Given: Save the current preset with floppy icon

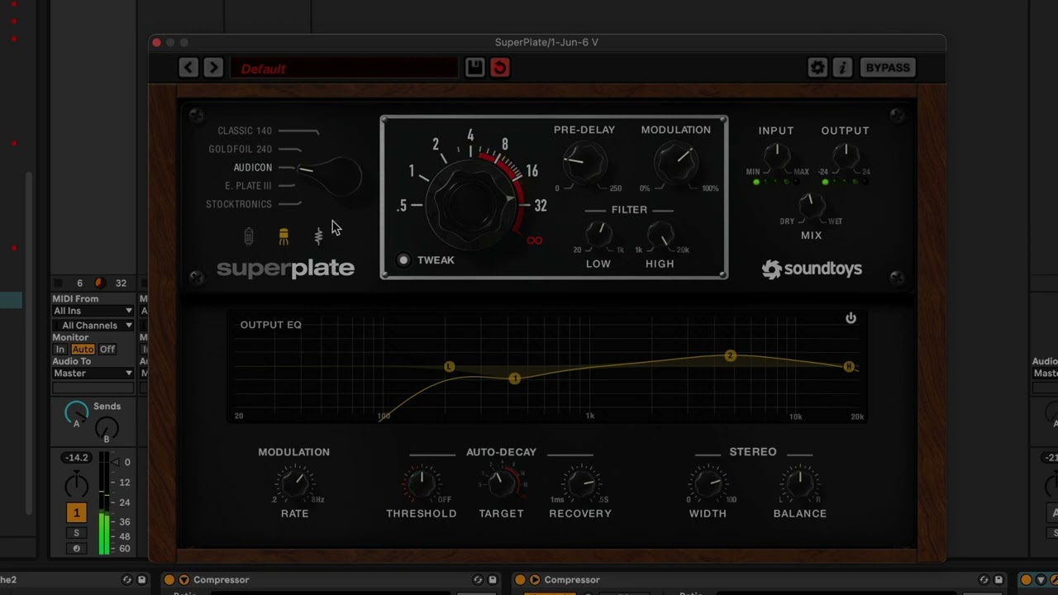Looking at the screenshot, I should point(474,68).
